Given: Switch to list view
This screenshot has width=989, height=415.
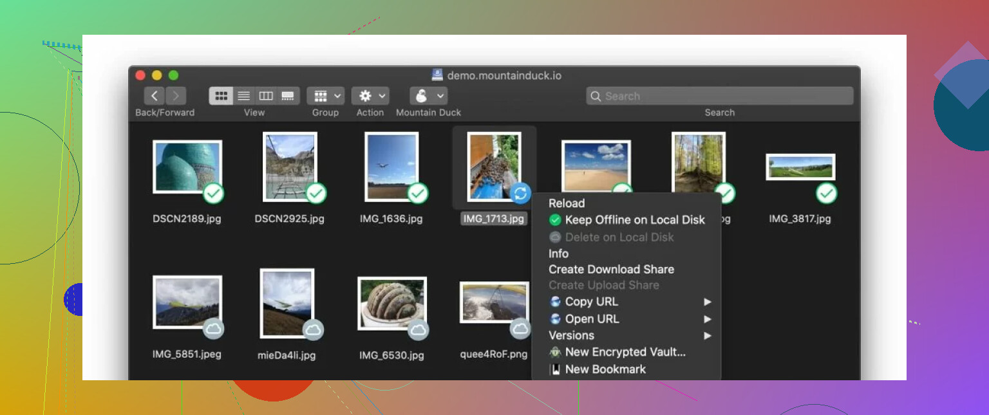Looking at the screenshot, I should 243,96.
